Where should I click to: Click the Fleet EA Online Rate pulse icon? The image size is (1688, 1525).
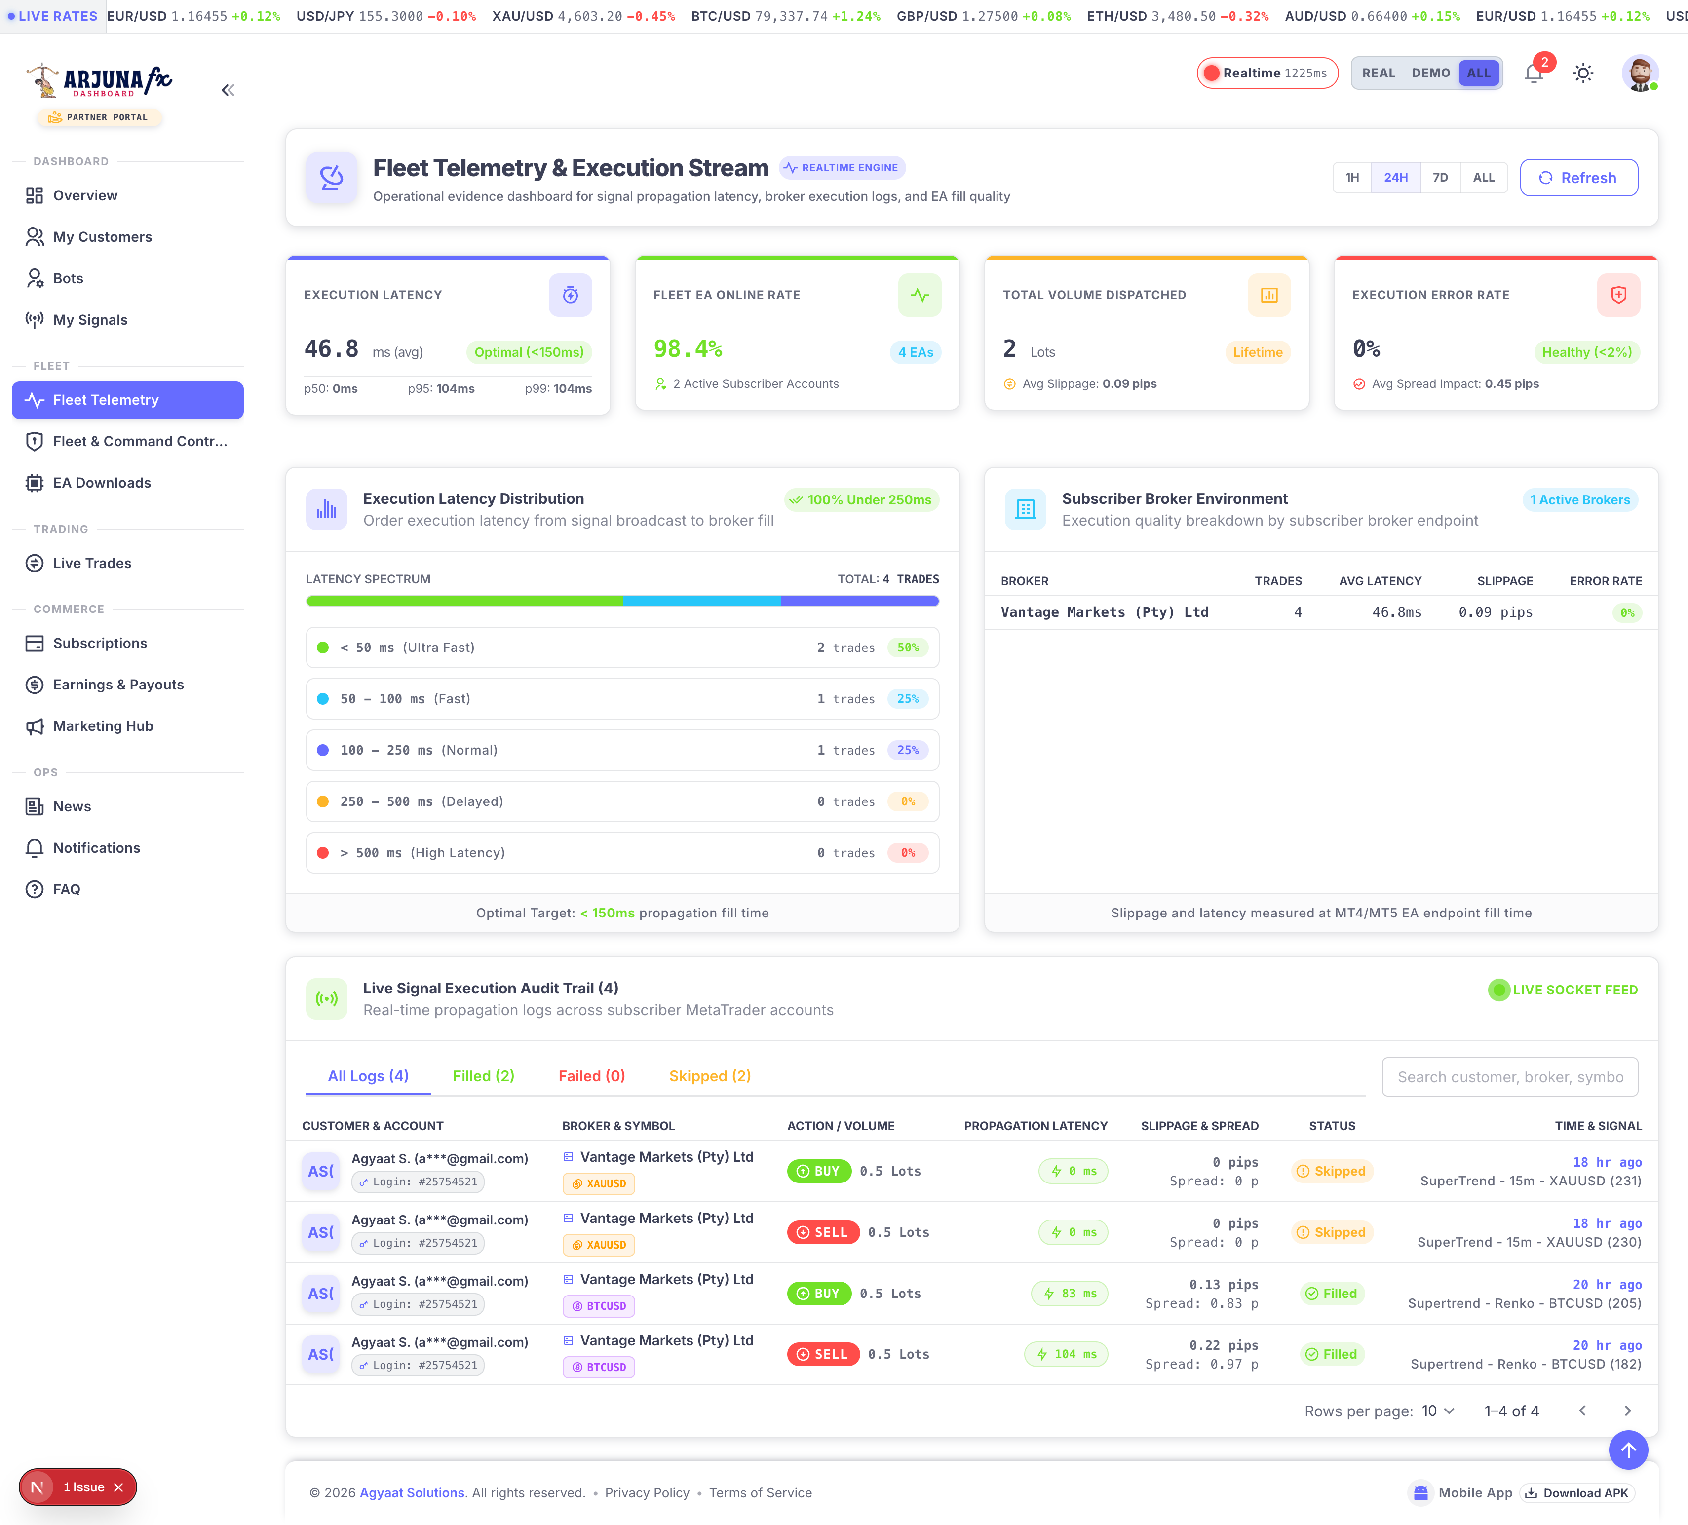coord(920,295)
